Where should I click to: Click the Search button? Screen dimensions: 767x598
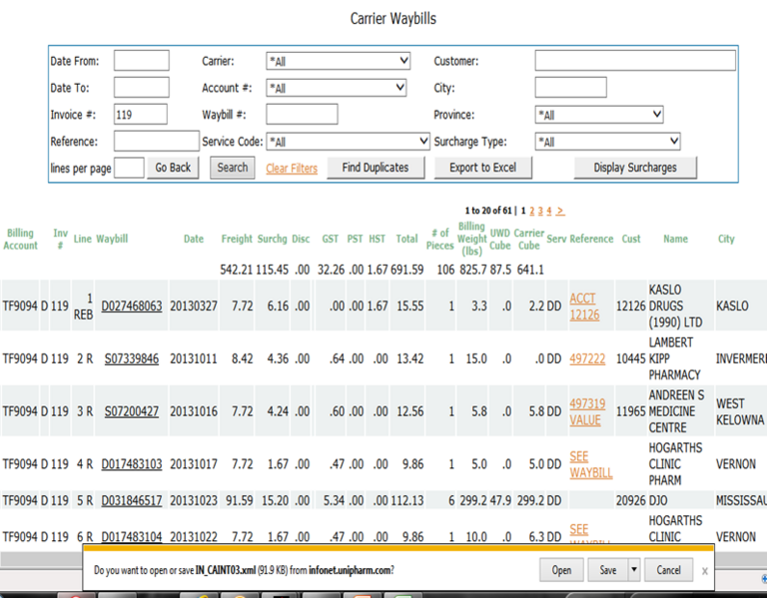pos(233,168)
